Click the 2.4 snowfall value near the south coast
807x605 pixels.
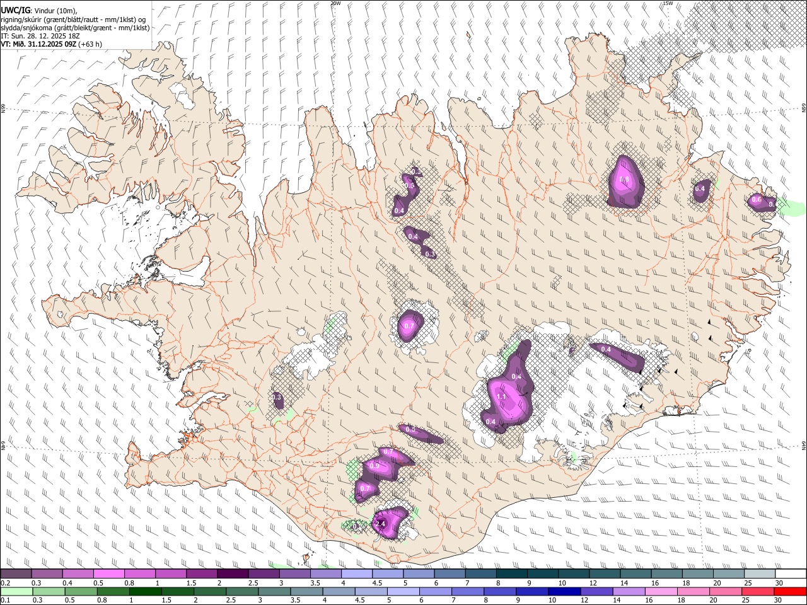380,524
